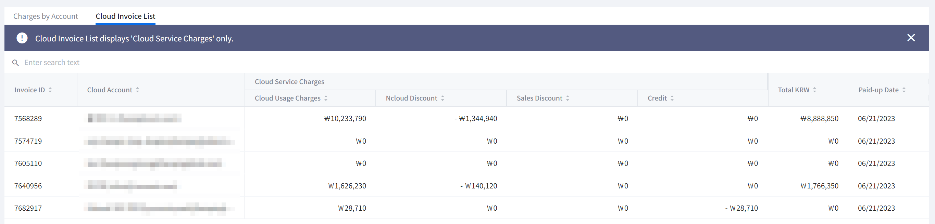Switch to Charges by Account tab
This screenshot has height=224, width=935.
click(x=46, y=16)
